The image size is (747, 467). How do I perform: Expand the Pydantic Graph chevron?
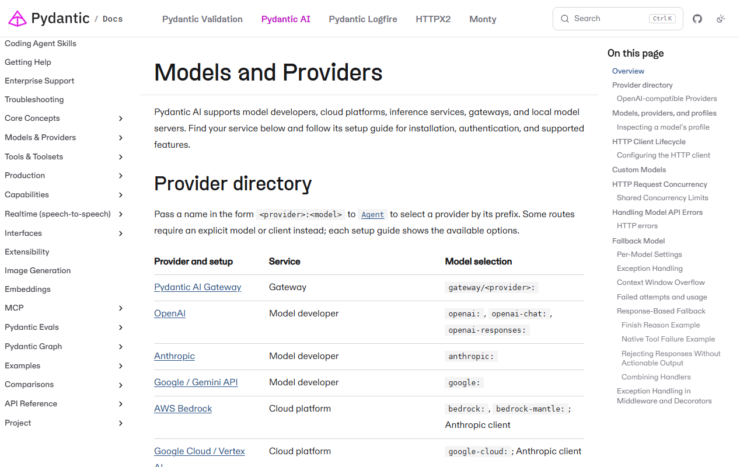click(x=121, y=347)
